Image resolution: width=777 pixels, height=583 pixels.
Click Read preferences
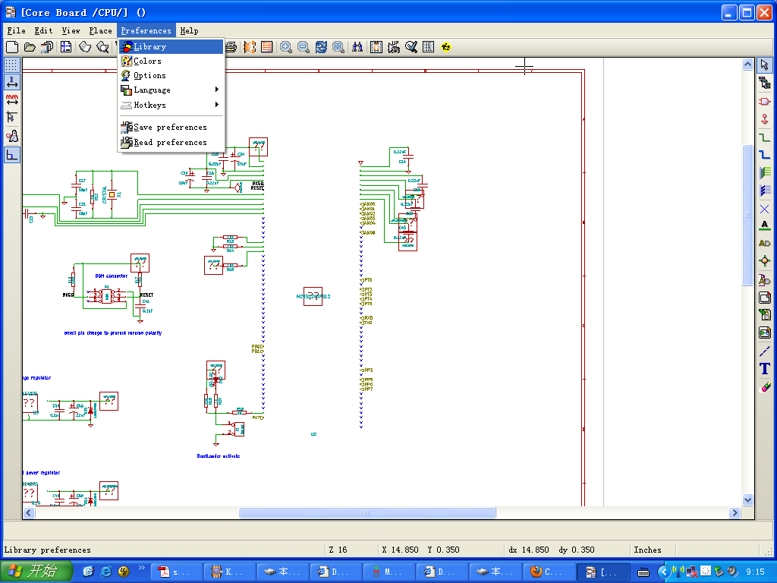click(x=170, y=143)
